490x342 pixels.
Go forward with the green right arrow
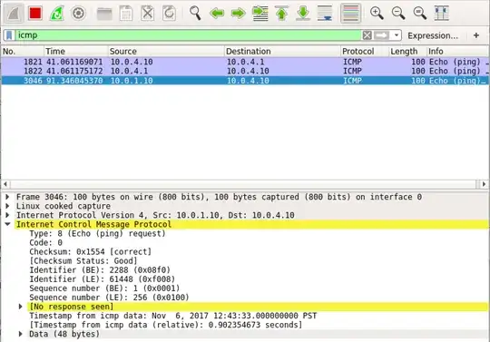point(239,14)
